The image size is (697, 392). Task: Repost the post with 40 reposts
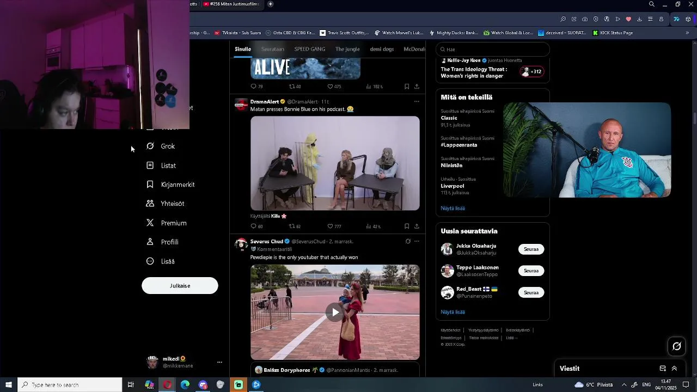[295, 87]
